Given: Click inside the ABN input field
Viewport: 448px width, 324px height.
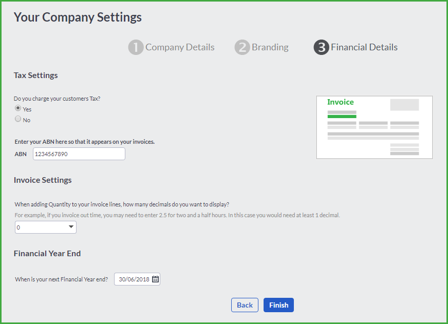Looking at the screenshot, I should 79,154.
